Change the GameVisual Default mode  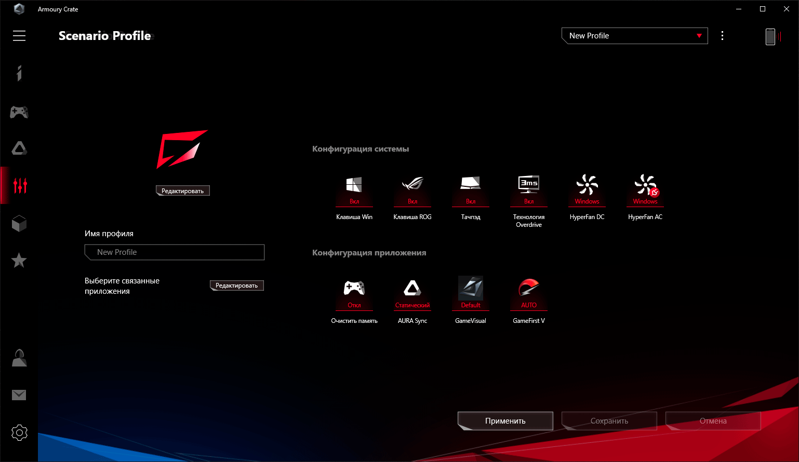471,294
